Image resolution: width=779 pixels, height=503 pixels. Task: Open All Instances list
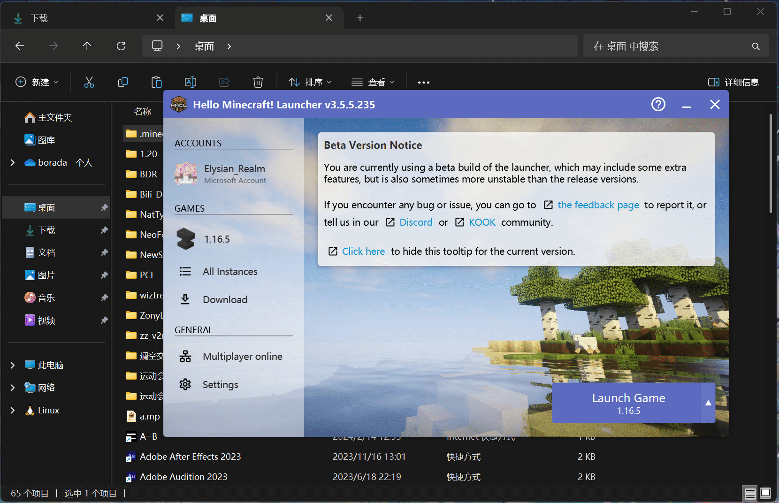(x=229, y=272)
